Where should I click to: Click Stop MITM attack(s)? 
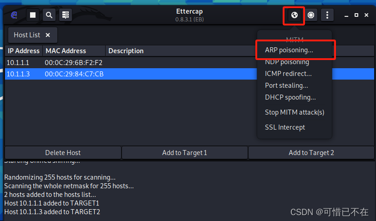coord(295,112)
